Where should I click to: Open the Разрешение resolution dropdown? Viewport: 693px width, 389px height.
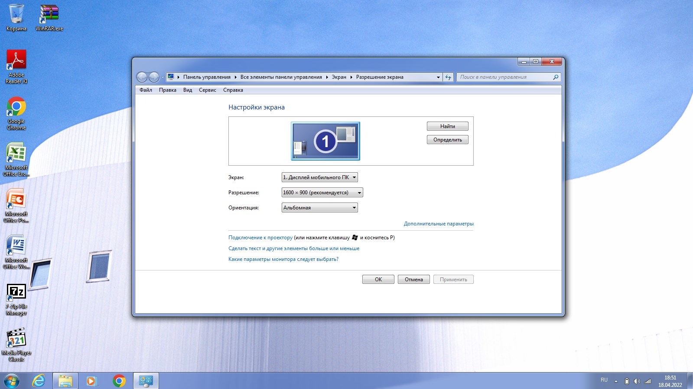(322, 193)
